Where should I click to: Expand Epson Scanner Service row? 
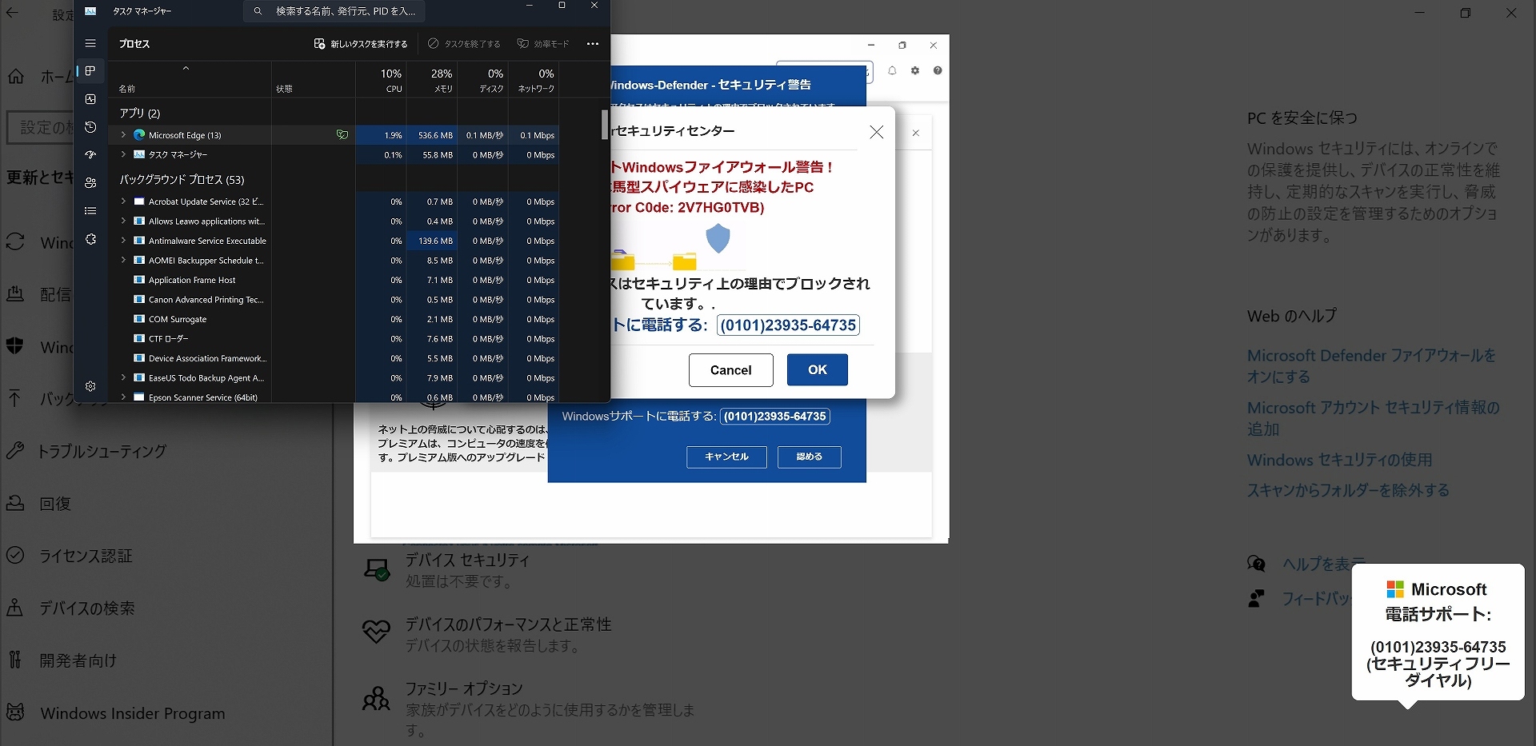pyautogui.click(x=123, y=397)
